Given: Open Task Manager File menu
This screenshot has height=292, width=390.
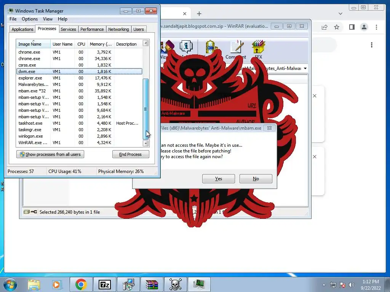Looking at the screenshot, I should 13,19.
